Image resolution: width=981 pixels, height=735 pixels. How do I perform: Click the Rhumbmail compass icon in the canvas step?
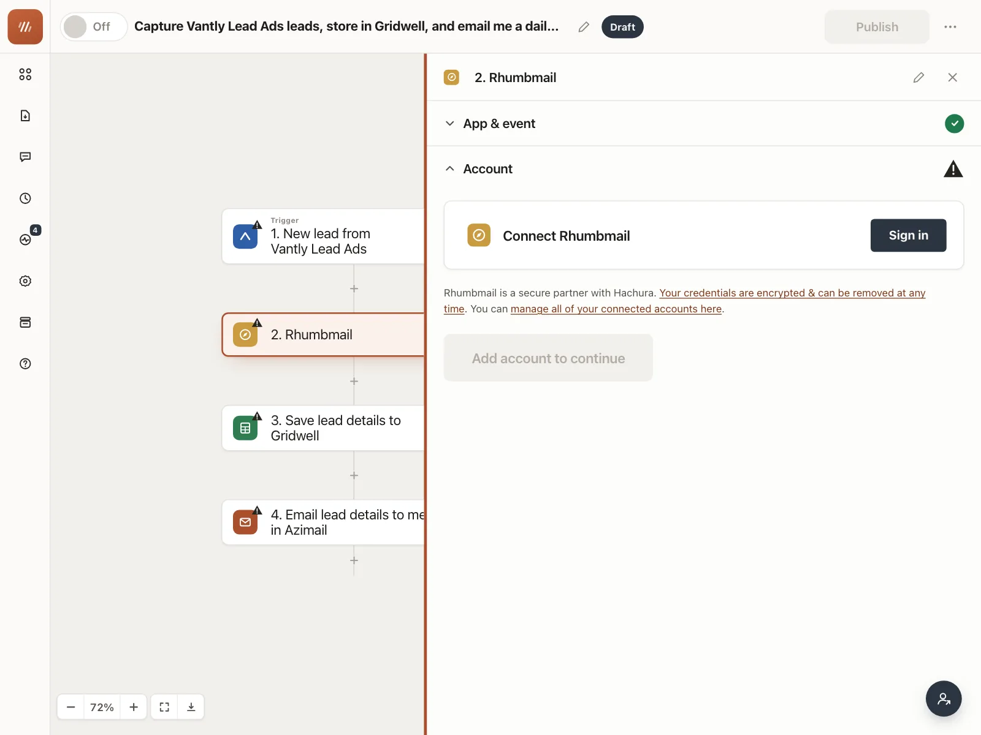click(x=245, y=334)
